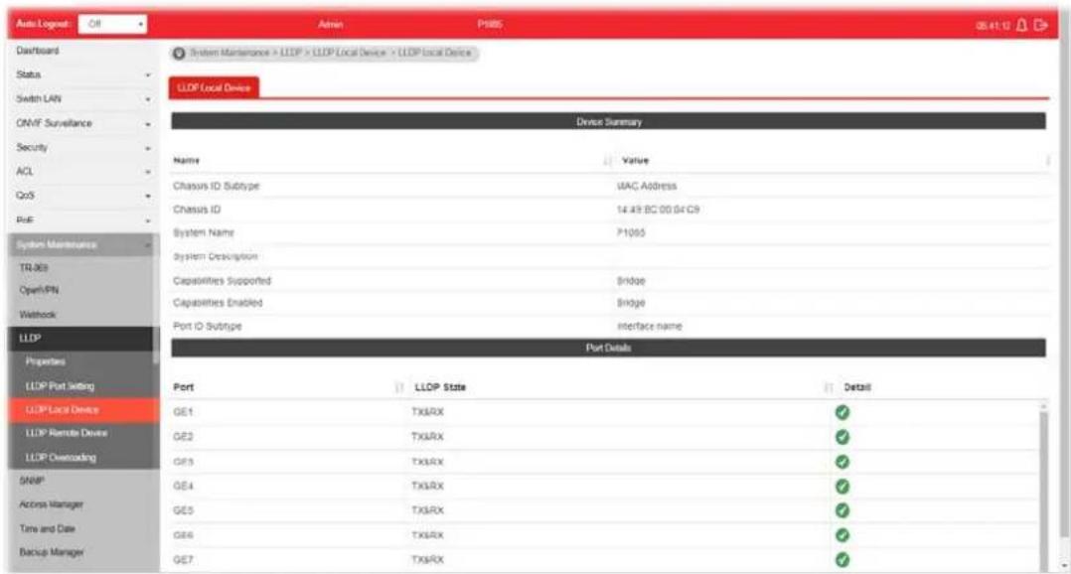This screenshot has width=1071, height=574.
Task: Open the notification bell icon
Action: pyautogui.click(x=1021, y=25)
